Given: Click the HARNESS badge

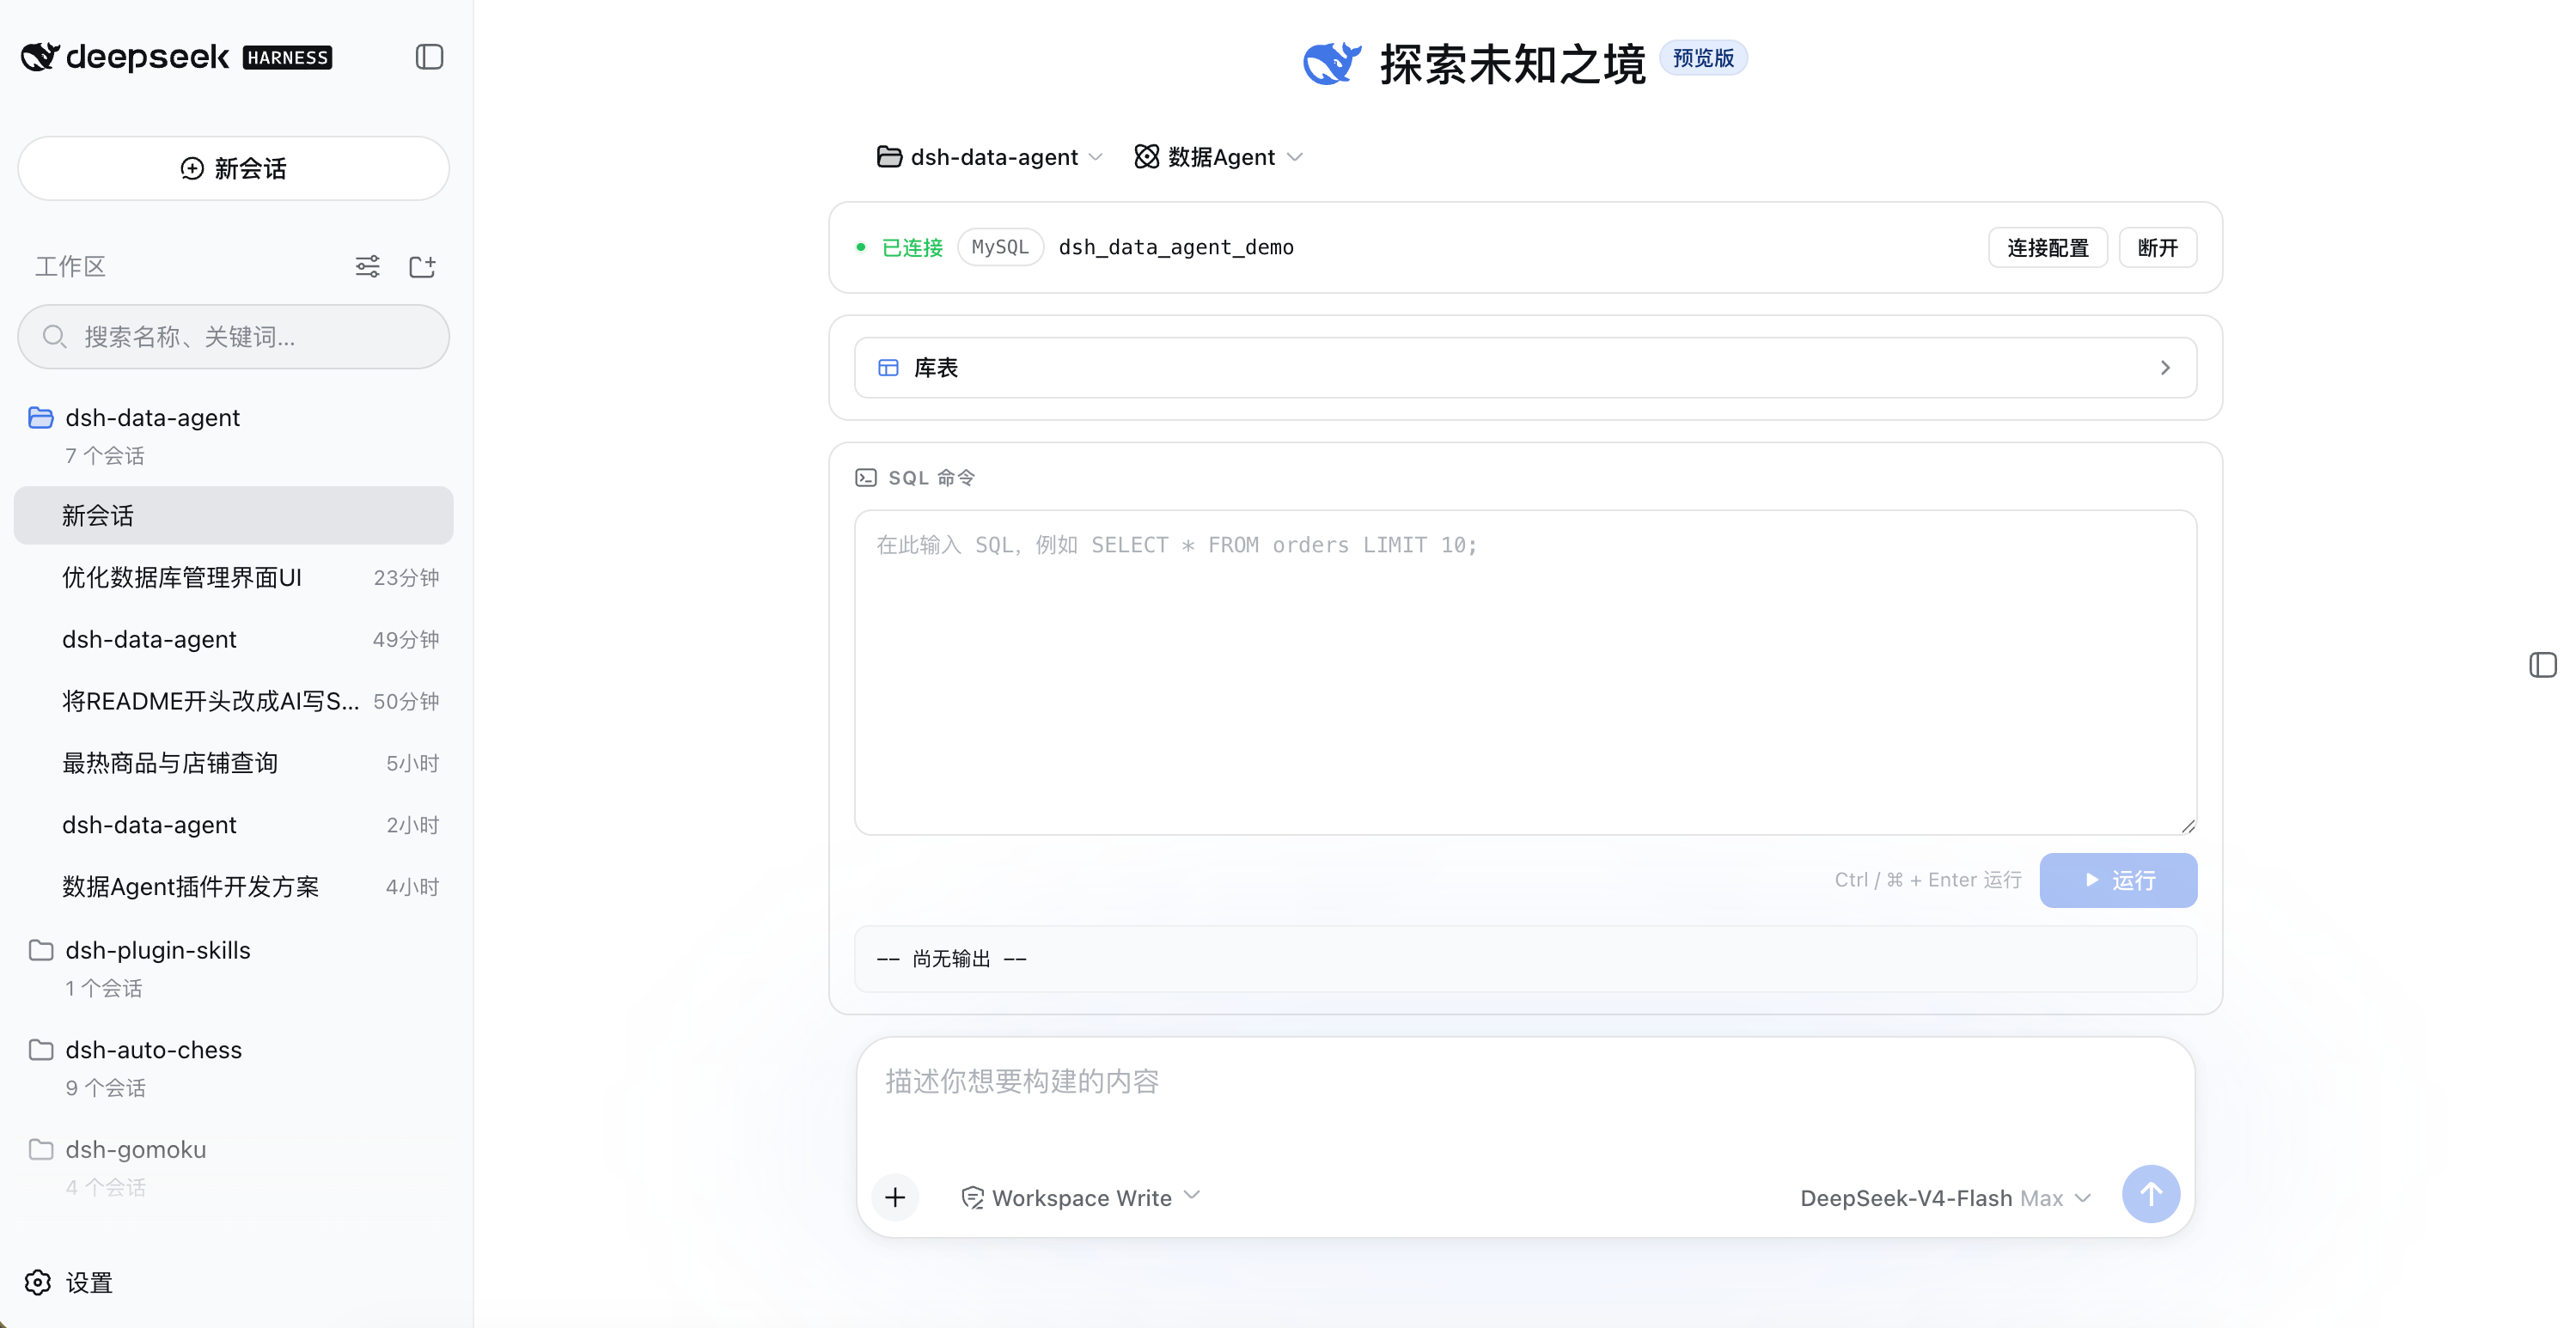Looking at the screenshot, I should point(288,57).
